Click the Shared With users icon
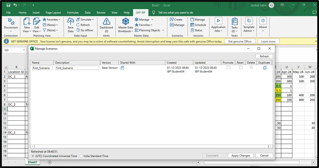 pos(122,68)
